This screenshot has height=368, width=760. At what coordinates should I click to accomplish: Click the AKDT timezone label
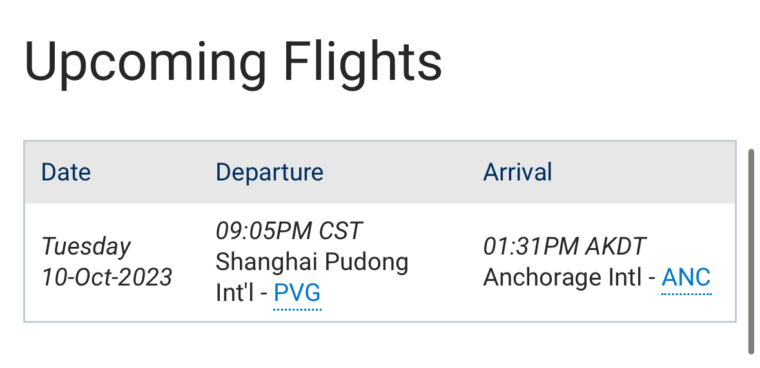point(616,246)
